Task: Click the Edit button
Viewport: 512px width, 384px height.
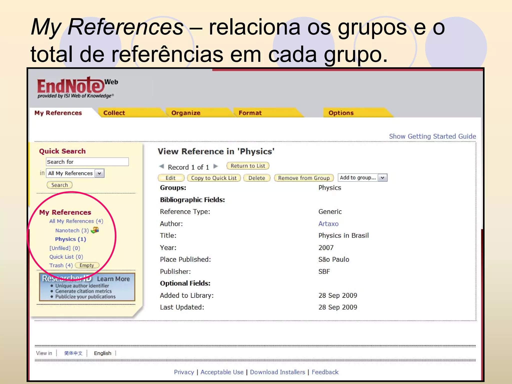Action: 171,178
